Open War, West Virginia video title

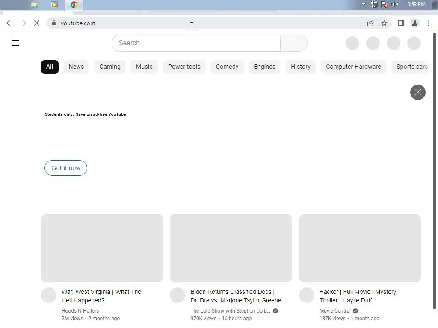101,296
